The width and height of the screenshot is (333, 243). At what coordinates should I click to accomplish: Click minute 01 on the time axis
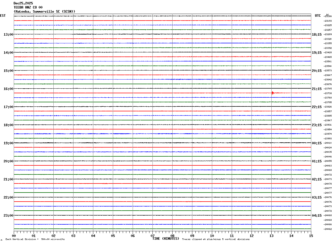tap(34, 236)
